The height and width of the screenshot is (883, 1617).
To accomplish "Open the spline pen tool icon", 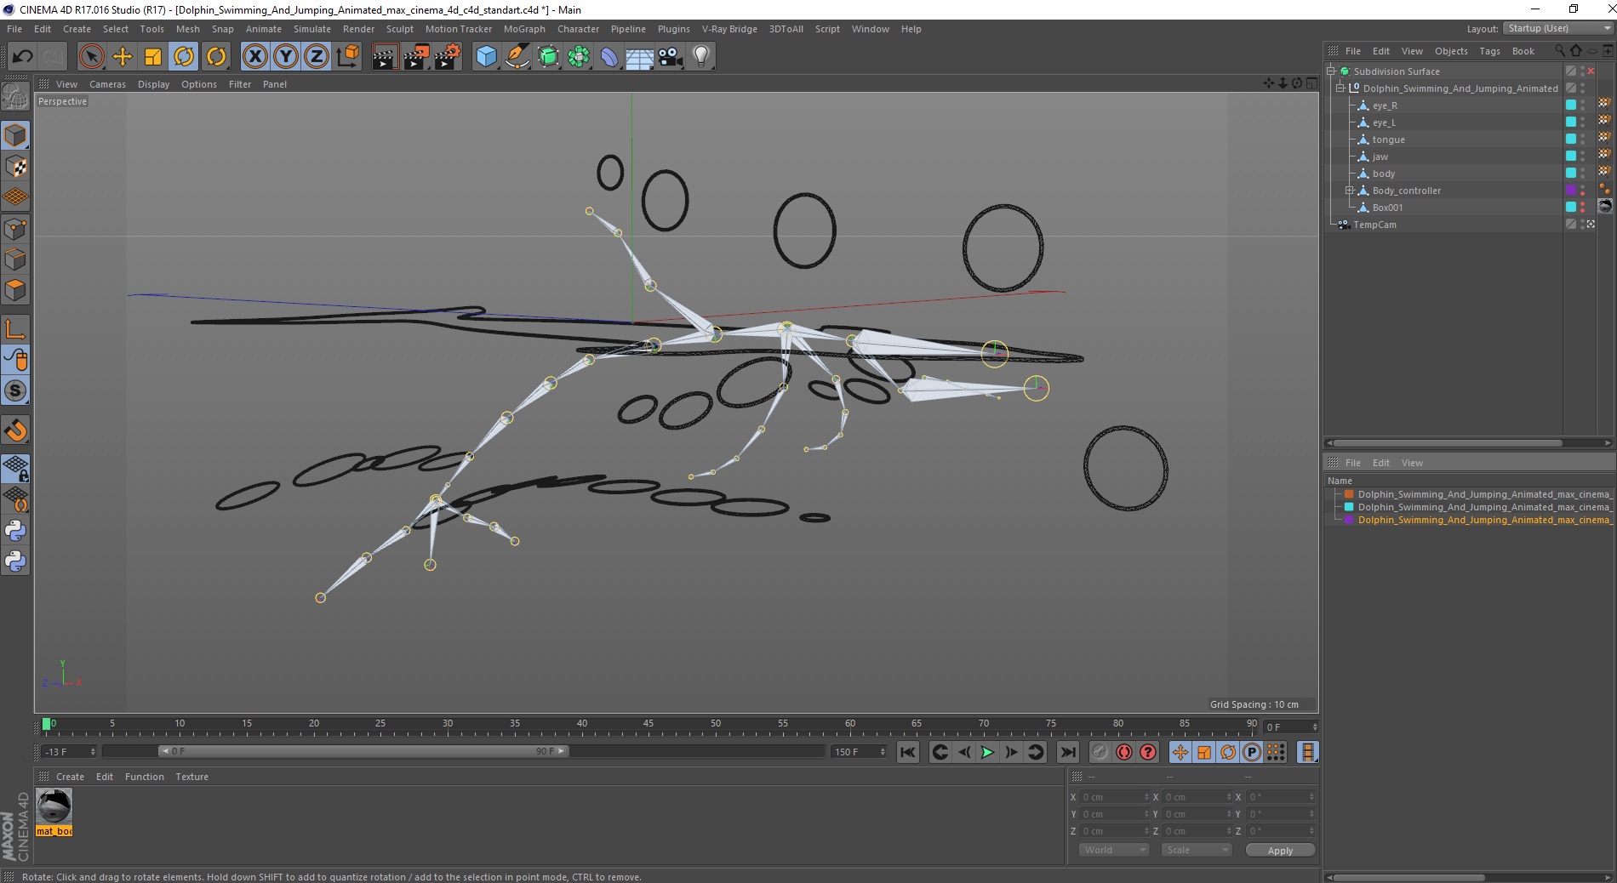I will pos(517,56).
